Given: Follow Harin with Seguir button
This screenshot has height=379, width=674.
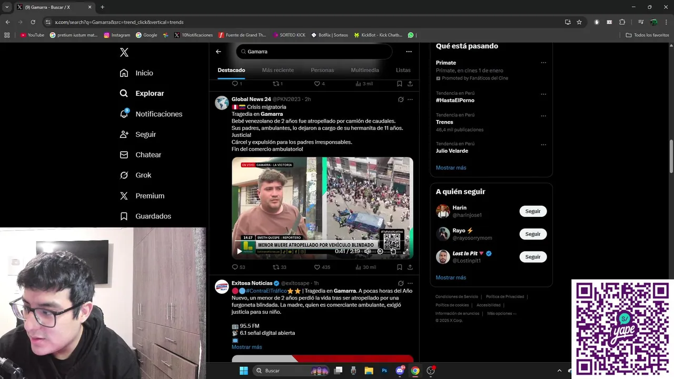Looking at the screenshot, I should pyautogui.click(x=533, y=211).
